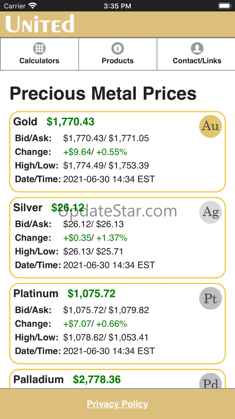Tap the palladium Pd element badge
This screenshot has height=419, width=235.
[x=211, y=382]
